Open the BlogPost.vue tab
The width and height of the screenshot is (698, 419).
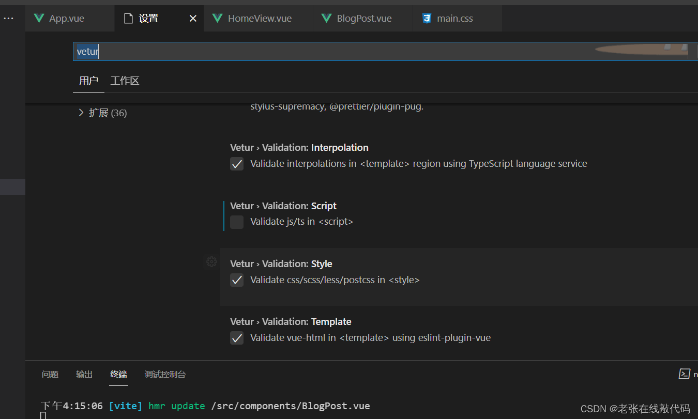click(363, 19)
